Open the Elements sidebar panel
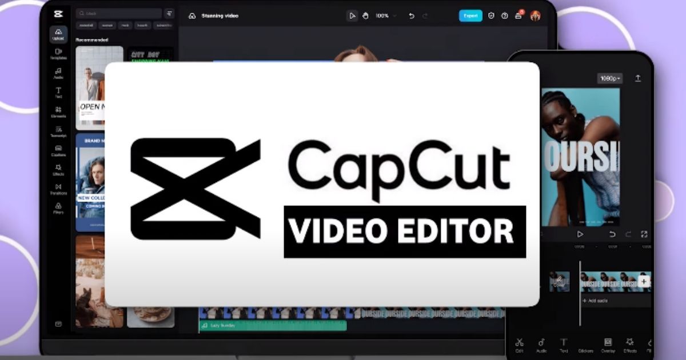The width and height of the screenshot is (686, 360). [x=58, y=111]
